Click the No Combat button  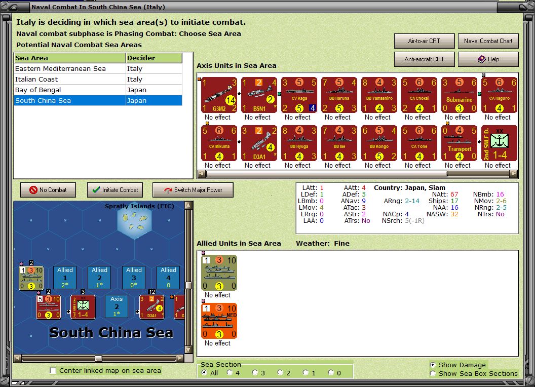48,190
